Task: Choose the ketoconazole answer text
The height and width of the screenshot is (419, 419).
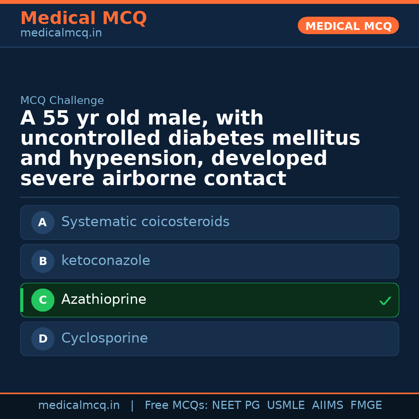Action: click(x=106, y=261)
